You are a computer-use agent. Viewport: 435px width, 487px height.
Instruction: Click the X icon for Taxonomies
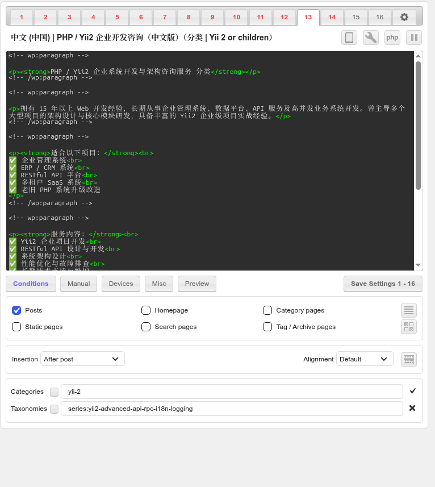click(x=412, y=408)
